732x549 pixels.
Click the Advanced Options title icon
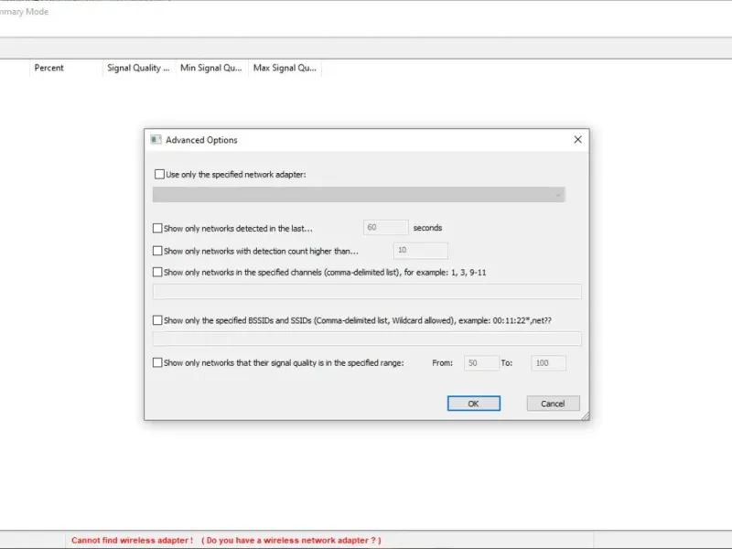click(x=156, y=140)
